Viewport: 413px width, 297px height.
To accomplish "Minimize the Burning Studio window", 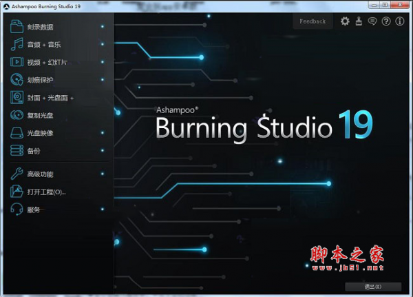I will tap(374, 5).
